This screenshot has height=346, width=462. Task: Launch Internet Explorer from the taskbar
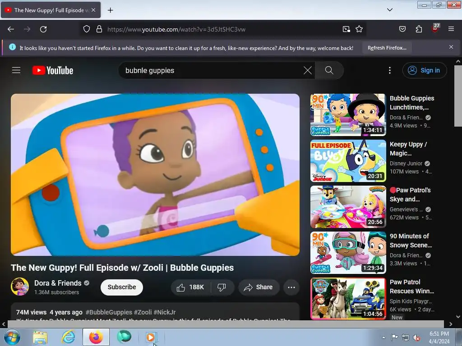point(69,337)
